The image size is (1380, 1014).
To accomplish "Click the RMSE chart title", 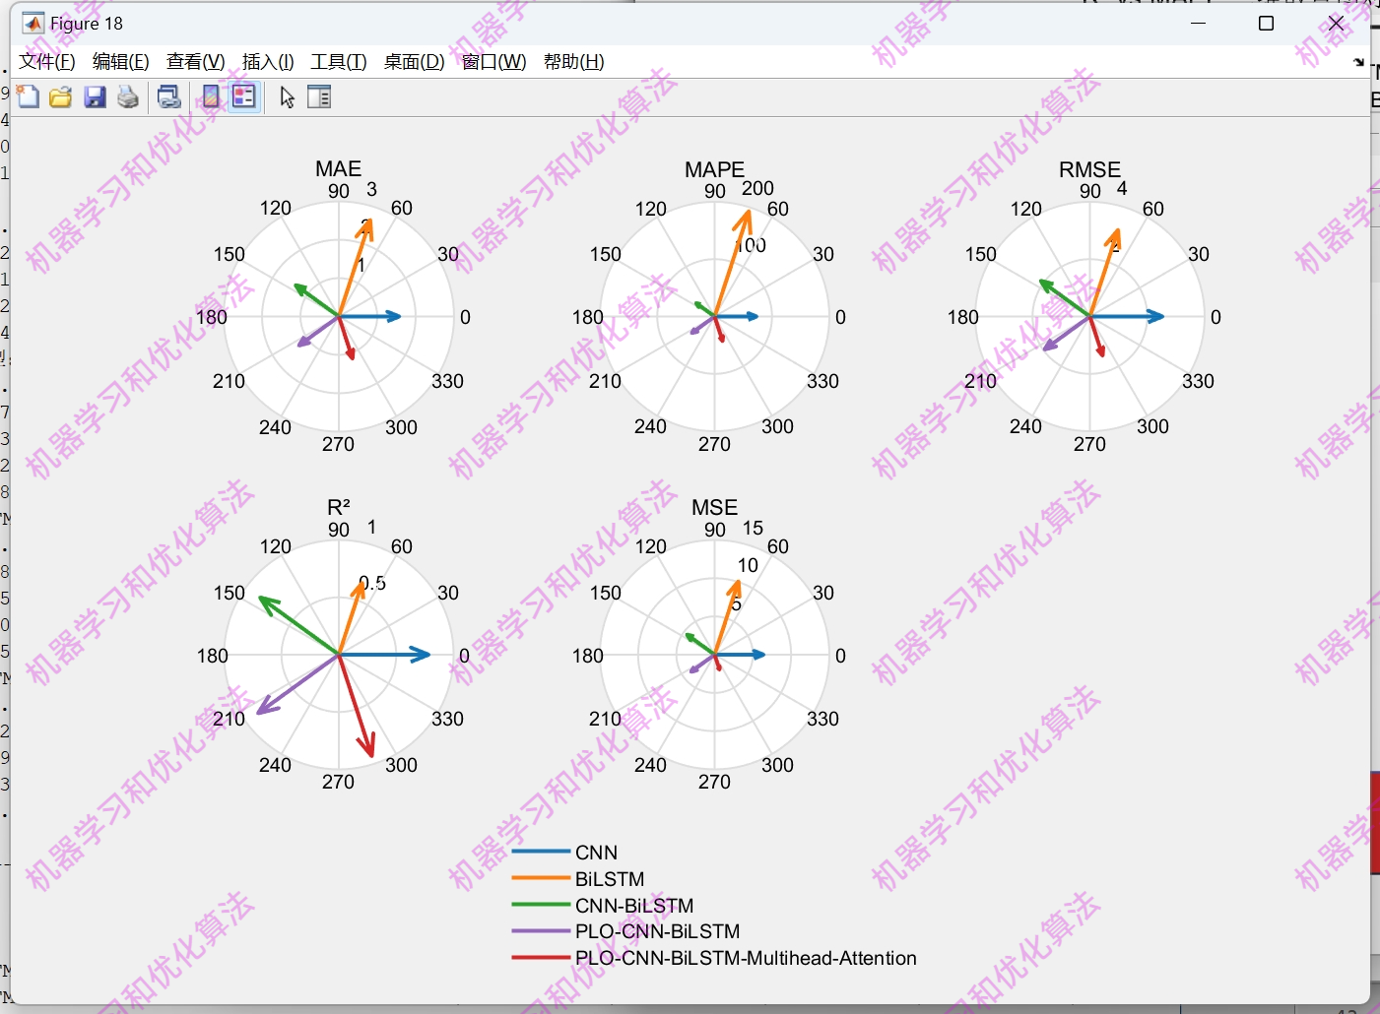I will coord(1090,169).
